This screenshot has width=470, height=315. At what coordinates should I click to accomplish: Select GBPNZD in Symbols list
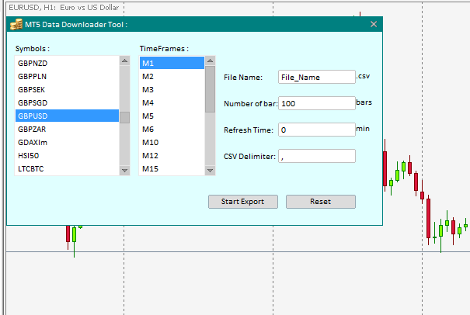click(x=67, y=63)
